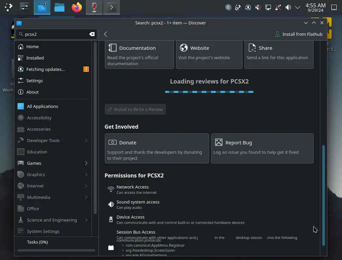Open Fetching updates entry
This screenshot has height=260, width=342.
click(53, 69)
